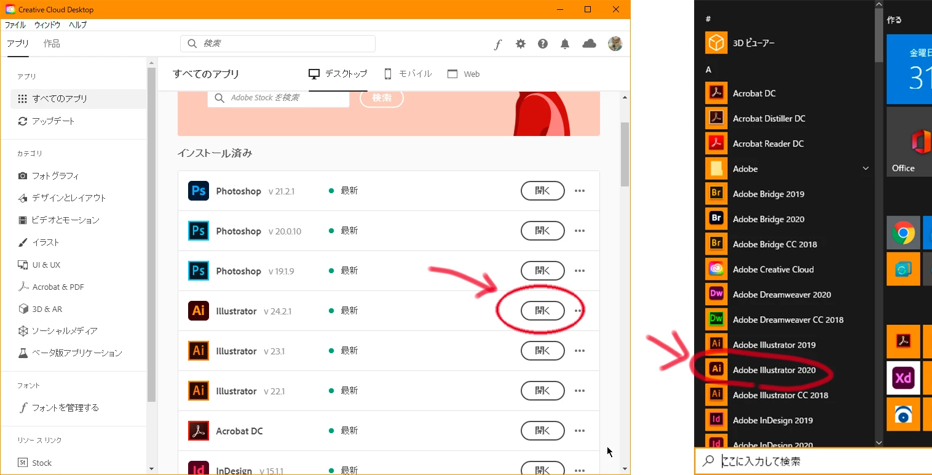This screenshot has width=932, height=475.
Task: Switch to the モバイル tab
Action: point(408,74)
